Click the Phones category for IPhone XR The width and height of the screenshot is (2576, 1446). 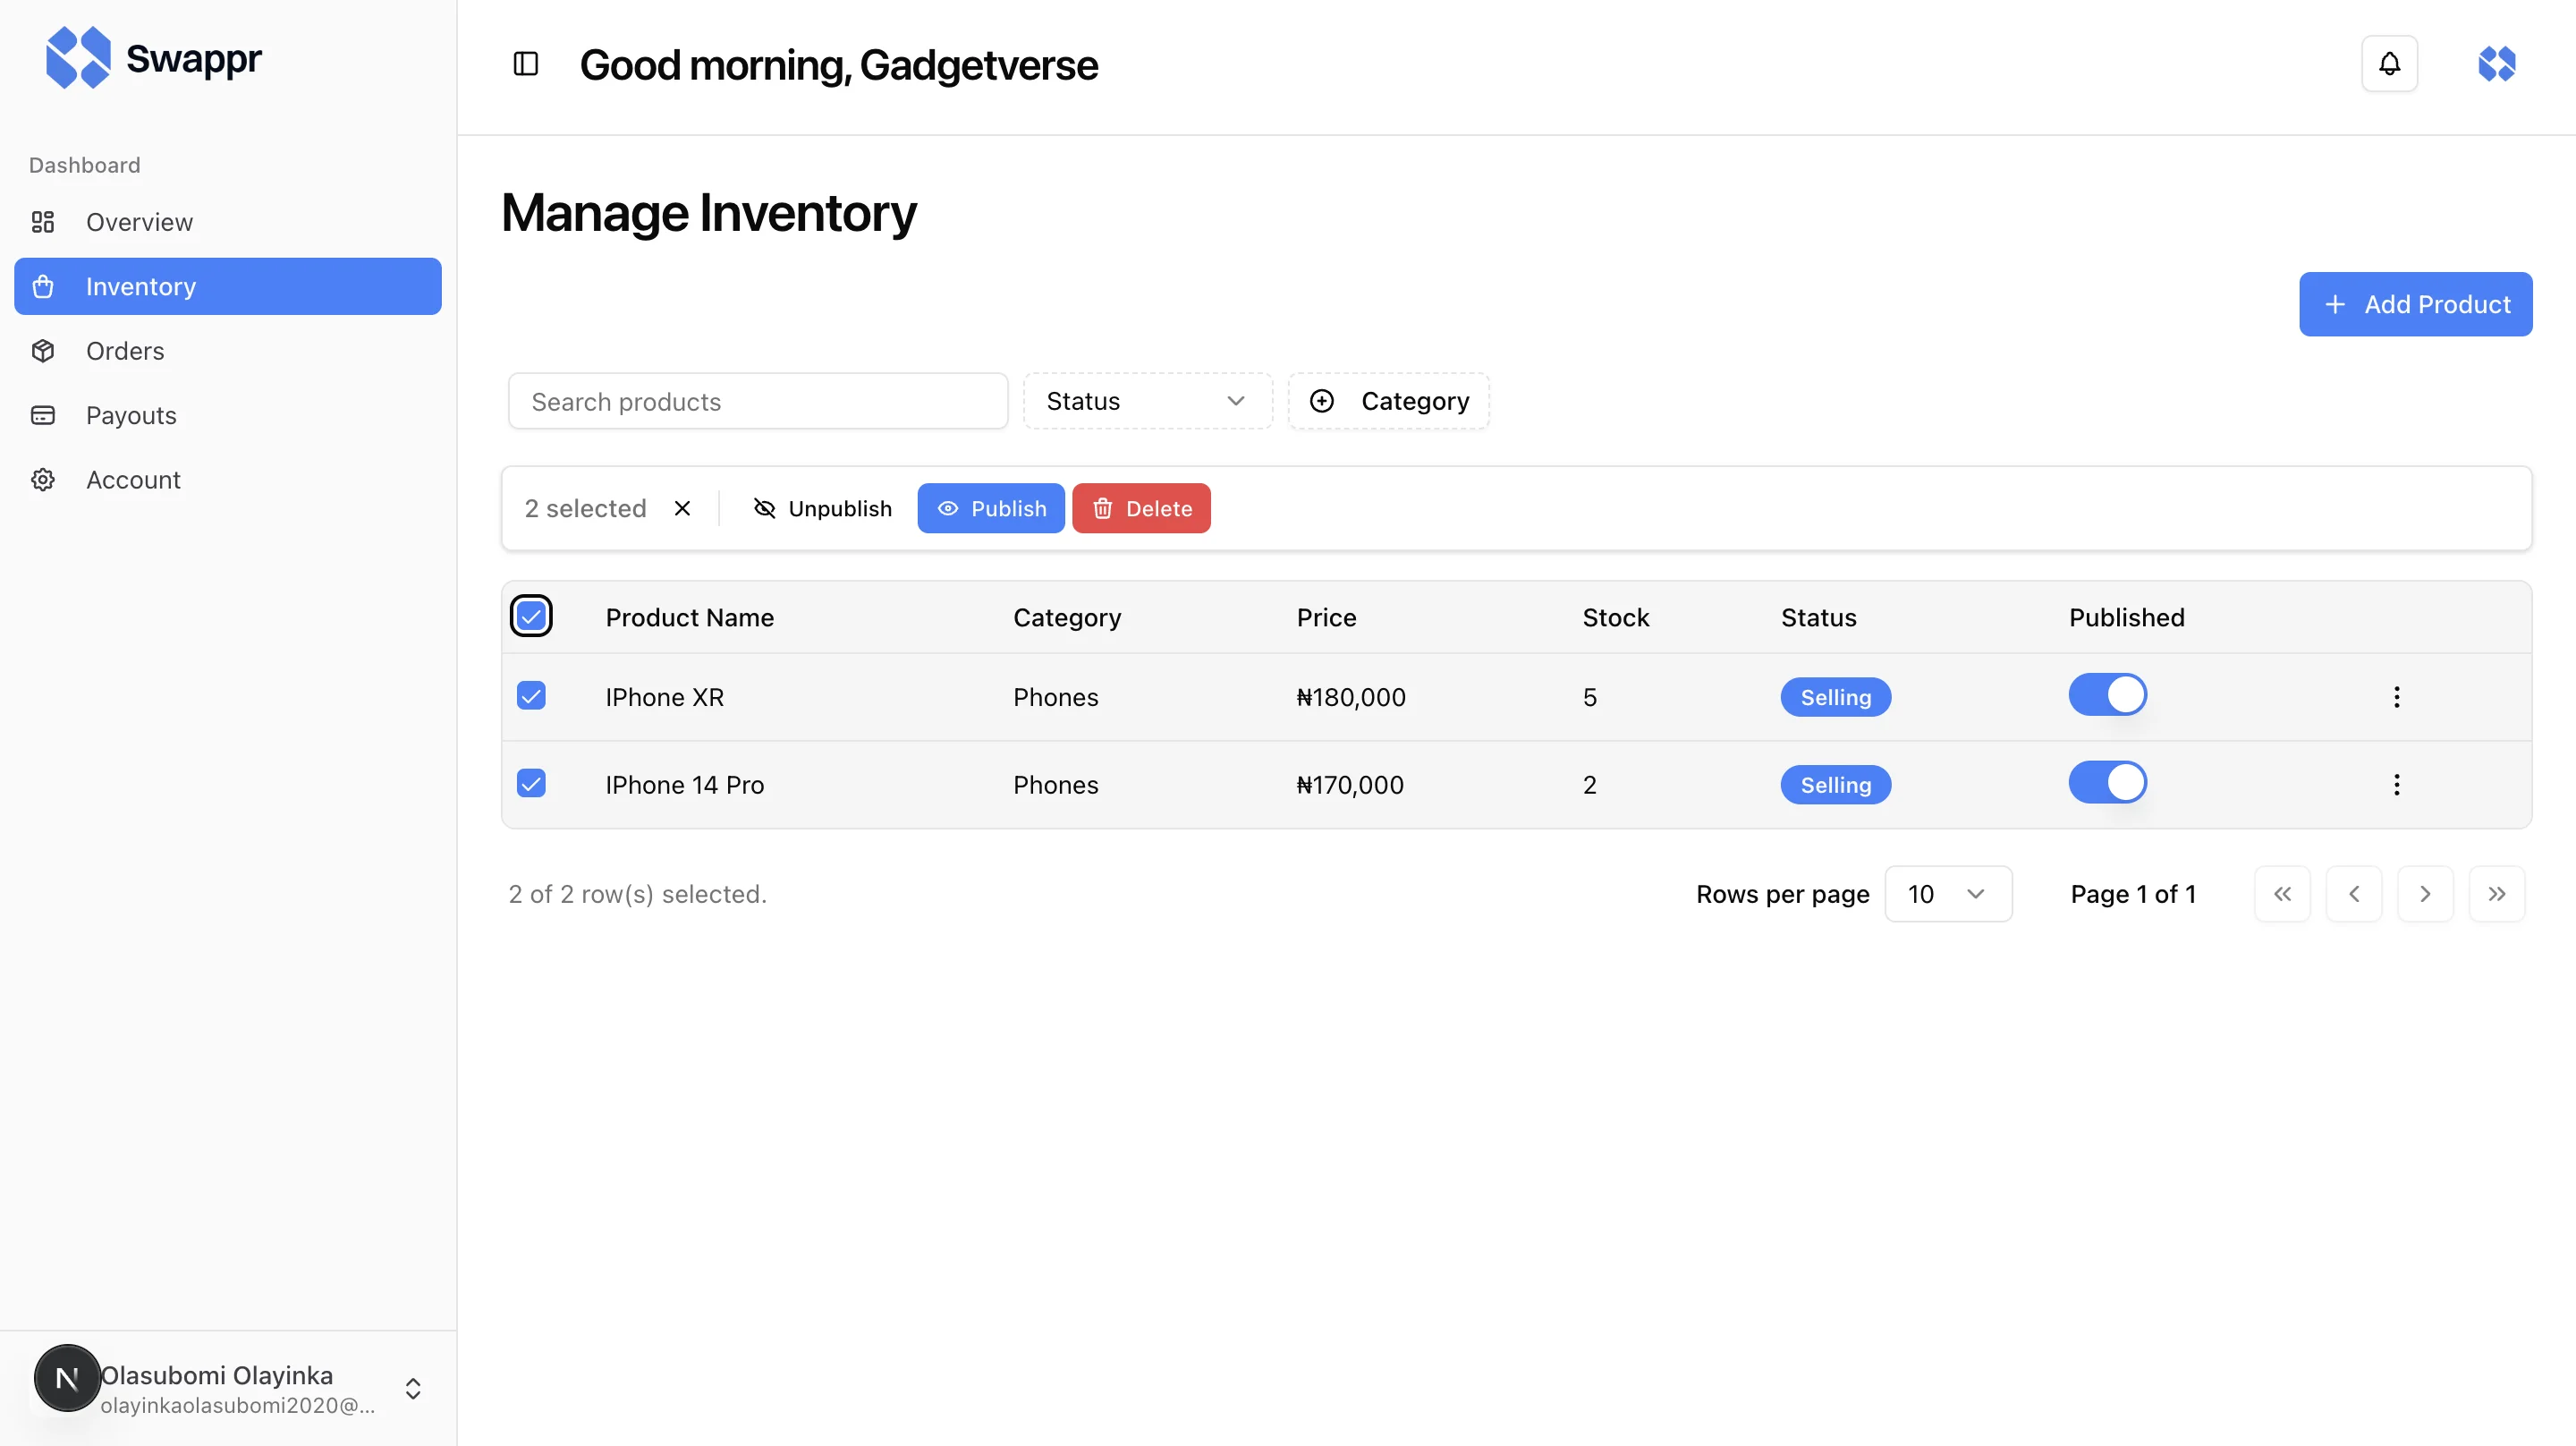[1055, 697]
